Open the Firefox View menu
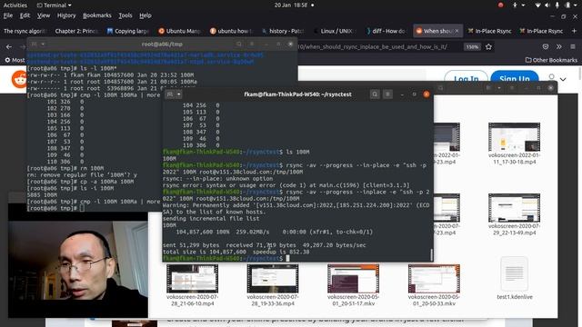 point(44,15)
